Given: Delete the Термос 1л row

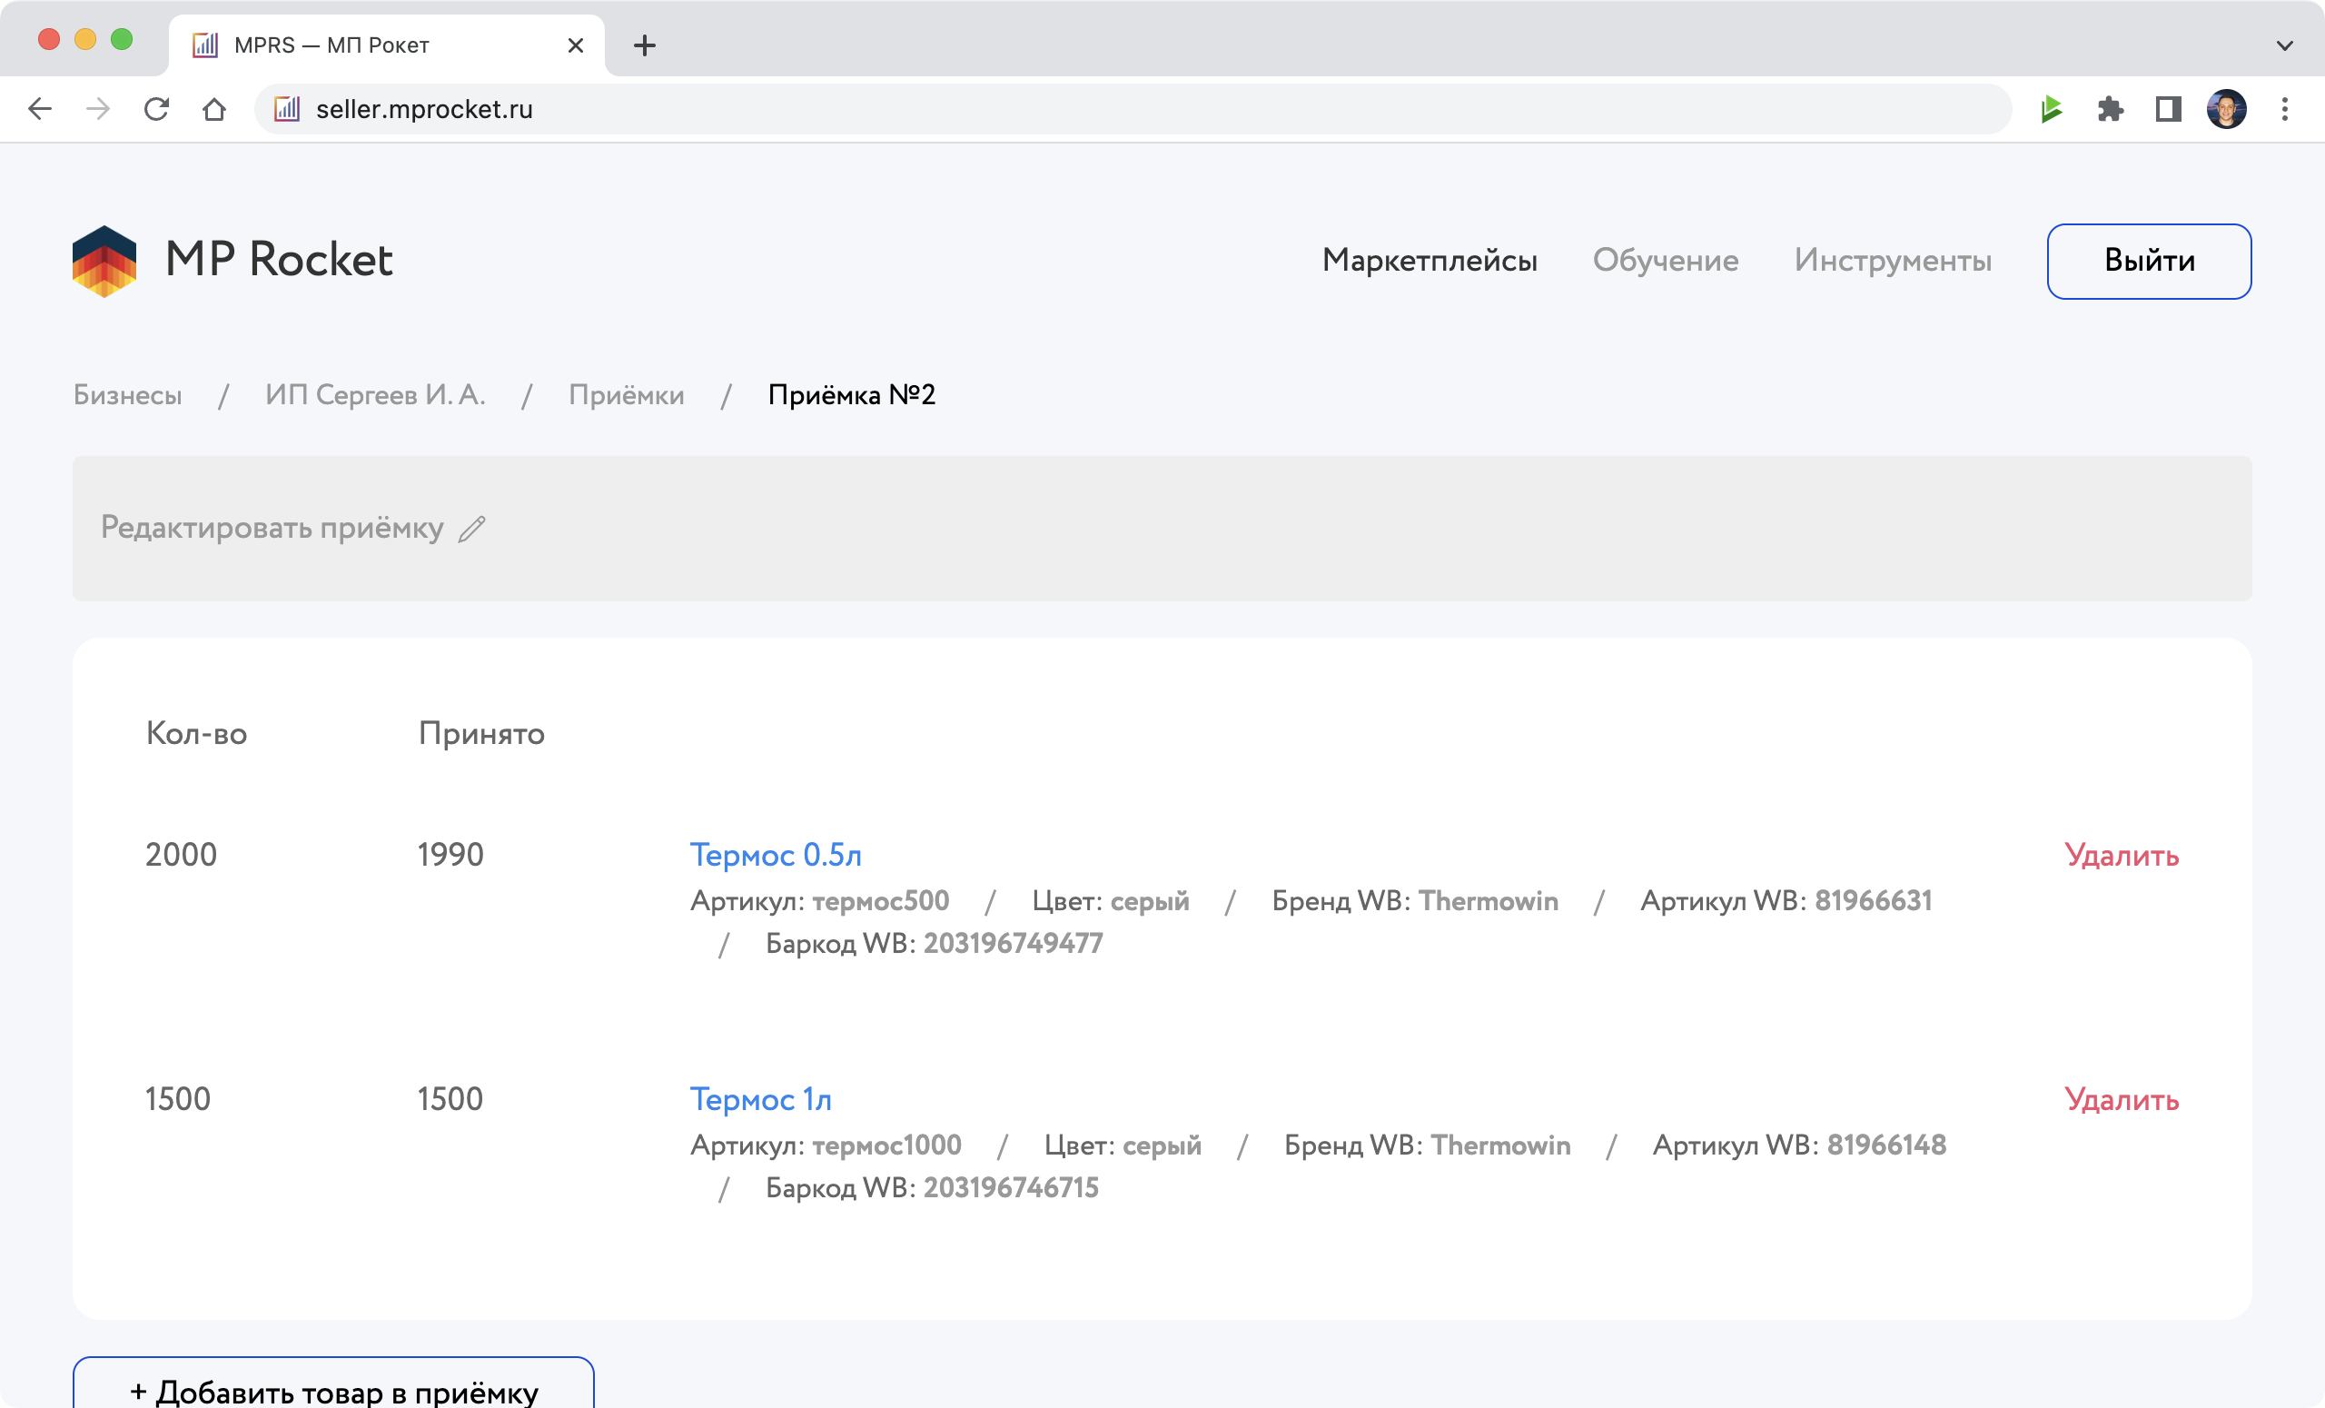Looking at the screenshot, I should tap(2121, 1099).
